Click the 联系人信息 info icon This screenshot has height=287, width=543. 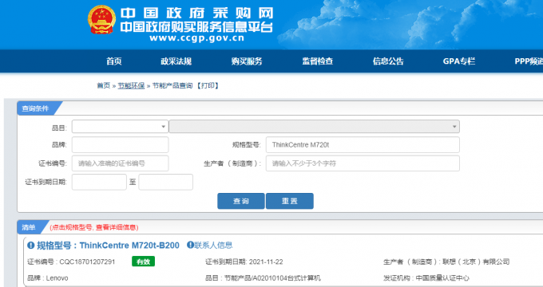(190, 246)
